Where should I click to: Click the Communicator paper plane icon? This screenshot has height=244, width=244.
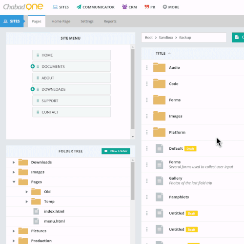click(x=79, y=7)
